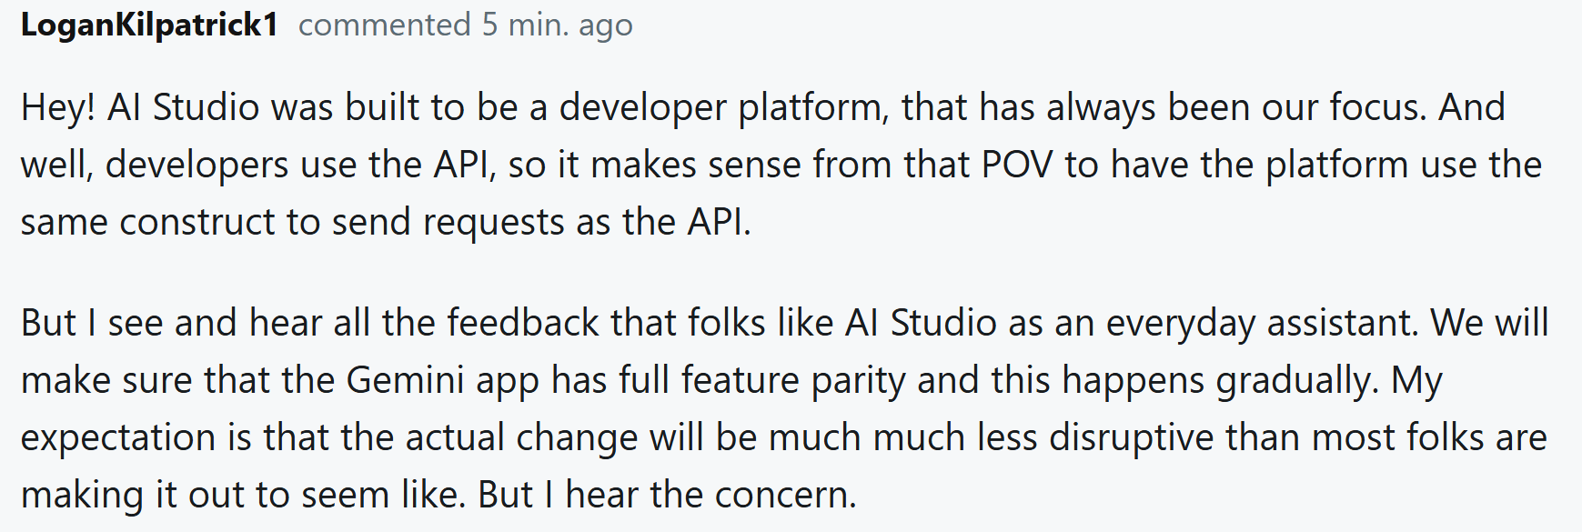Click the phrase 'same construct to send requests'
1582x532 pixels.
pos(293,223)
